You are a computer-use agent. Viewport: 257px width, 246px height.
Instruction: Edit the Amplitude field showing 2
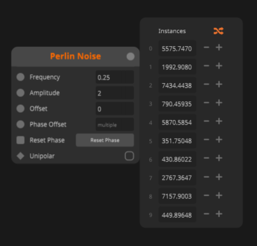tap(115, 93)
